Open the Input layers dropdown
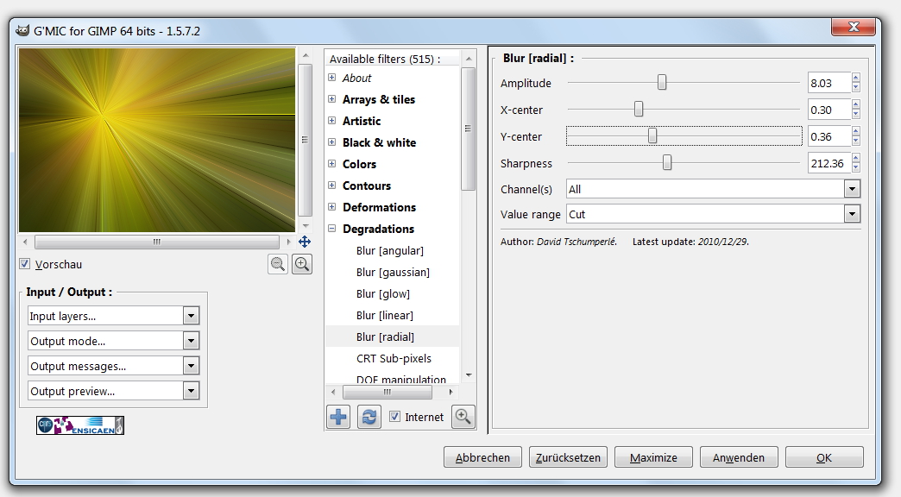This screenshot has height=497, width=901. point(113,317)
